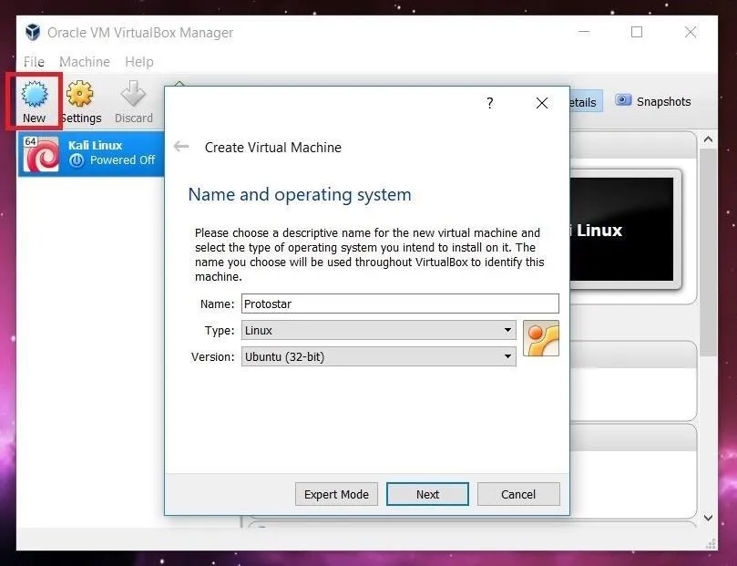737x566 pixels.
Task: Click the scroll-down arrow in the details pane
Action: point(708,518)
